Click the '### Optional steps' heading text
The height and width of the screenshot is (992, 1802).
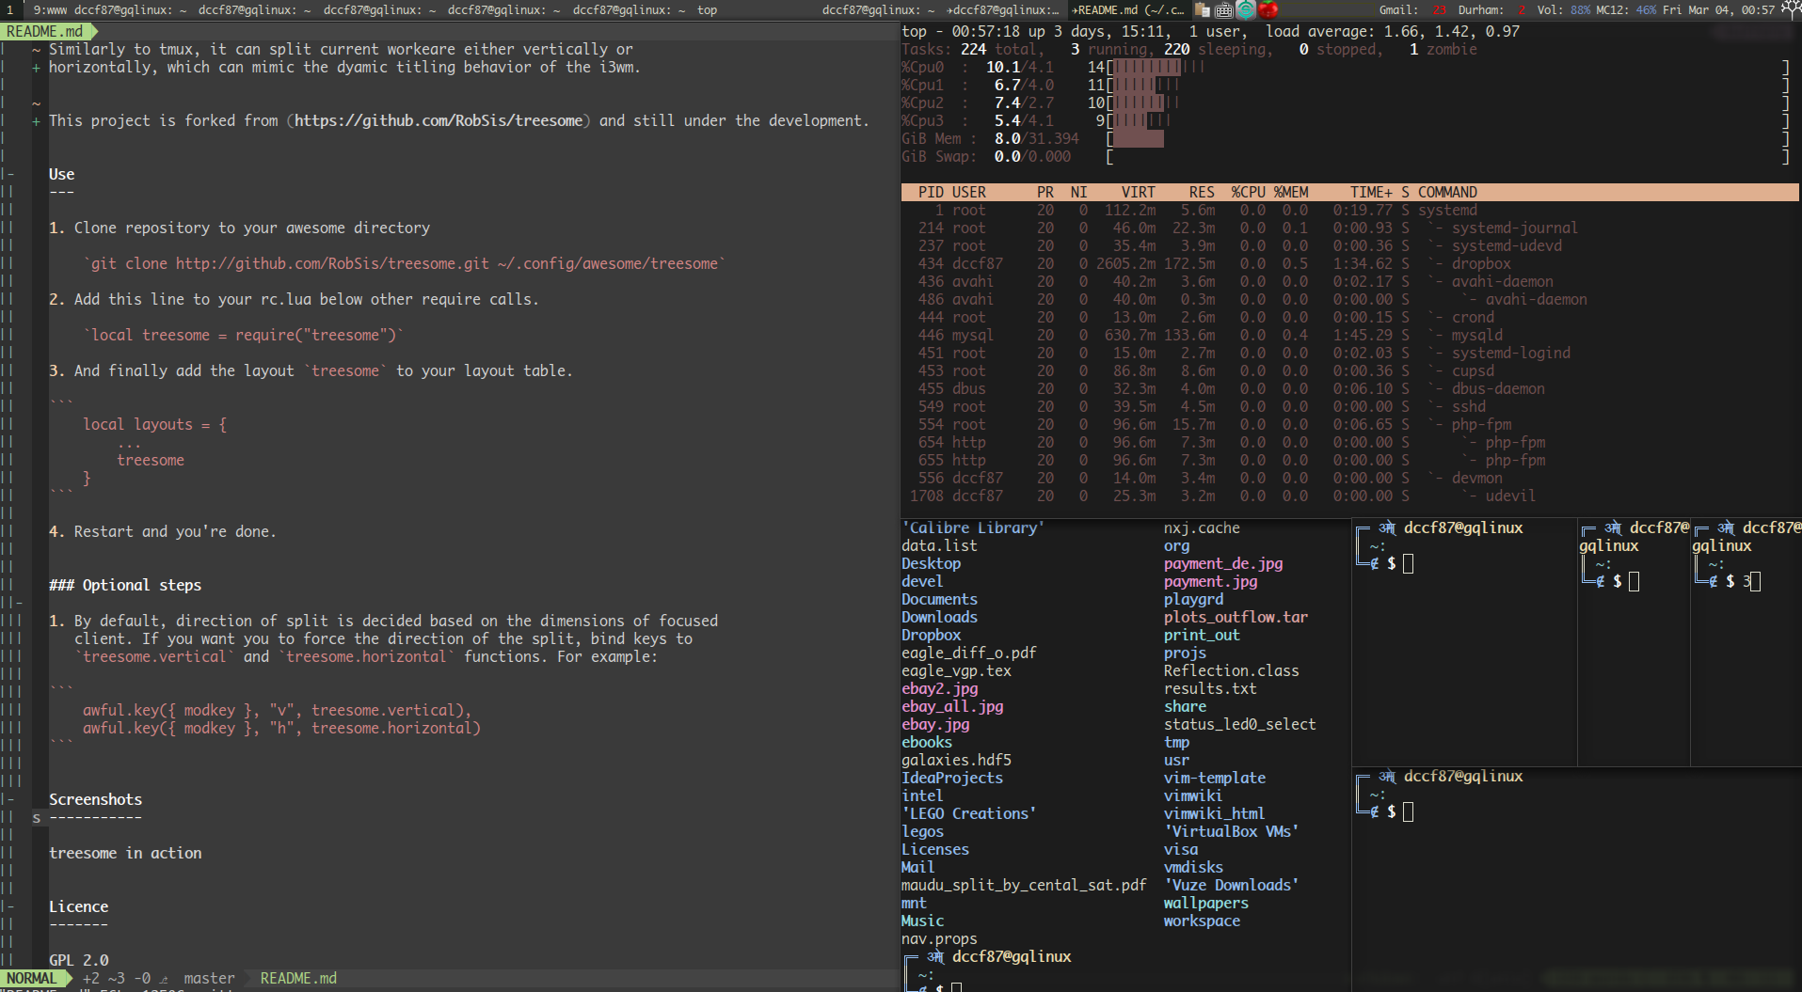pyautogui.click(x=125, y=585)
